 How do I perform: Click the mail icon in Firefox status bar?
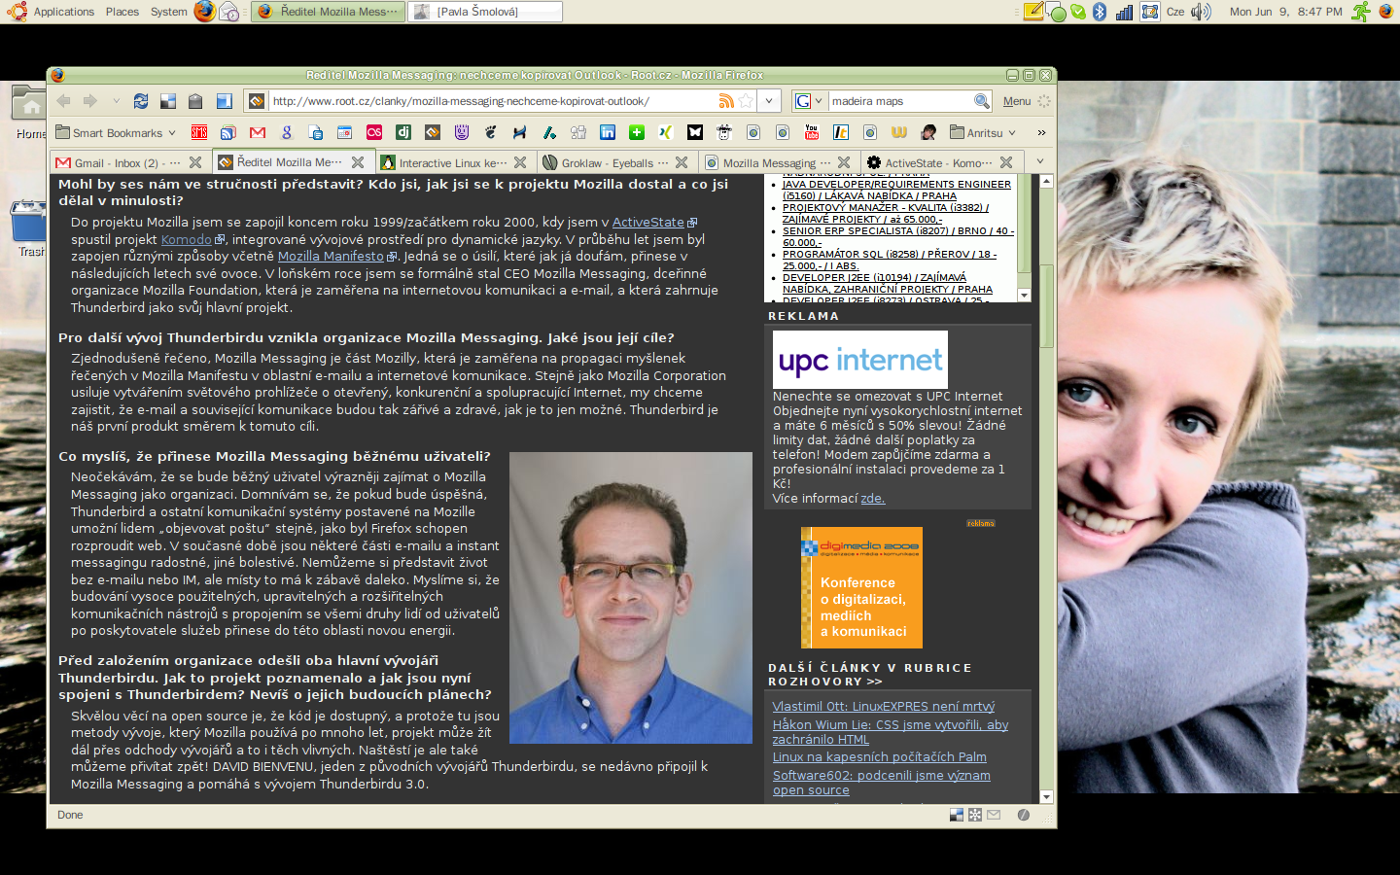pos(994,815)
